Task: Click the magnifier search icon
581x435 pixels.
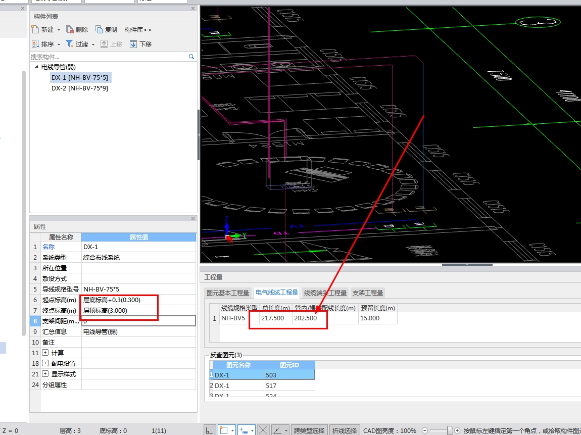Action: pos(191,57)
